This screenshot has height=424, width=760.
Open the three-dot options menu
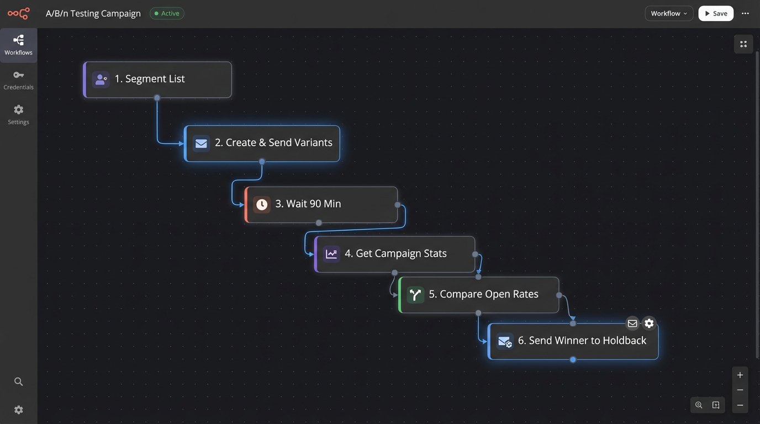(745, 13)
